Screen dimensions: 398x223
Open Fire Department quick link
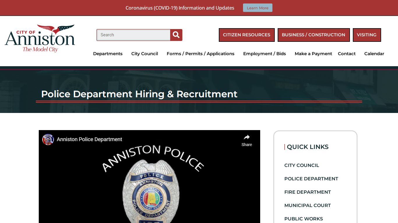click(x=307, y=192)
